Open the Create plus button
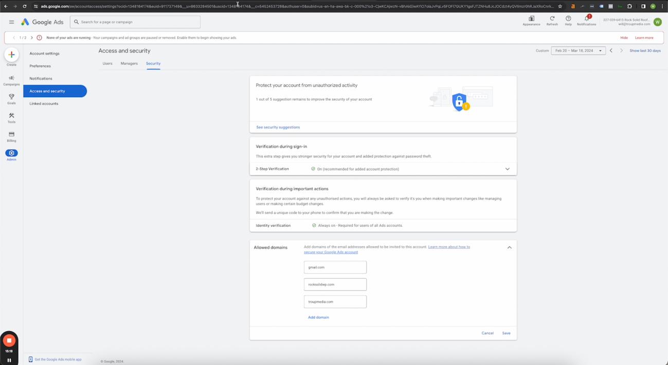 (x=11, y=54)
